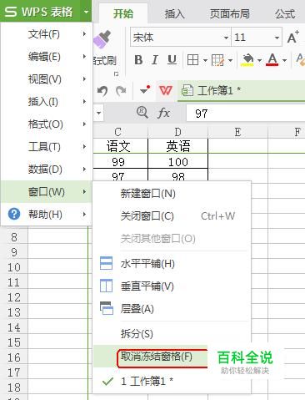Click the undo arrow
The image size is (305, 400).
pyautogui.click(x=102, y=90)
